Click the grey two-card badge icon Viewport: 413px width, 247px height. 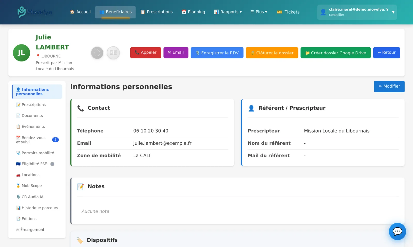click(x=113, y=53)
